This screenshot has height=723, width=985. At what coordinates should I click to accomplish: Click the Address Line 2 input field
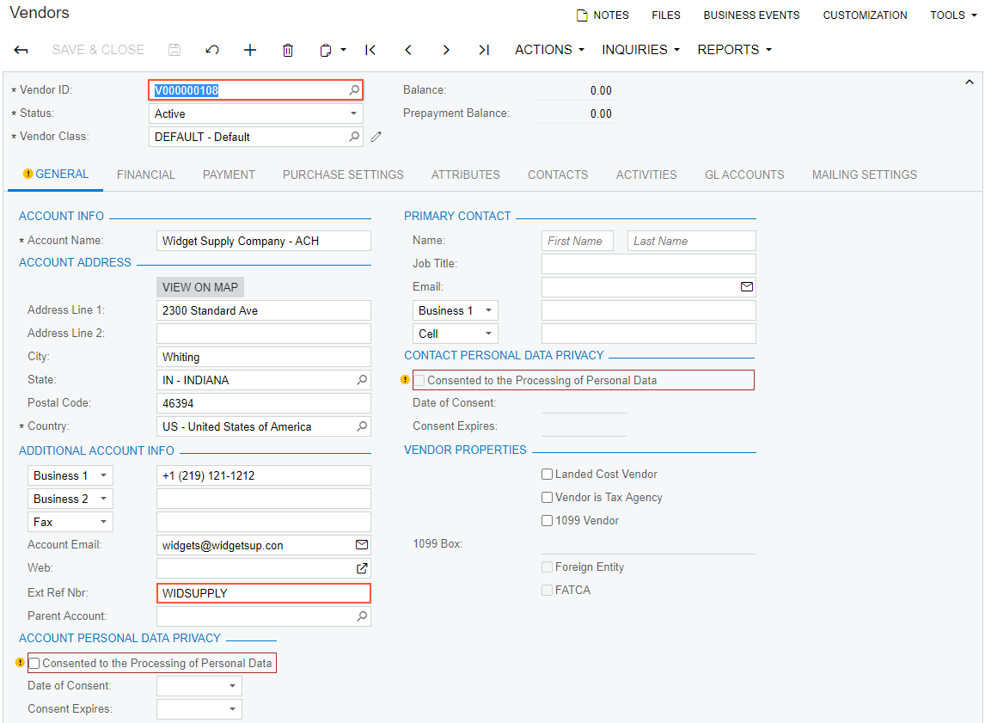click(x=264, y=334)
